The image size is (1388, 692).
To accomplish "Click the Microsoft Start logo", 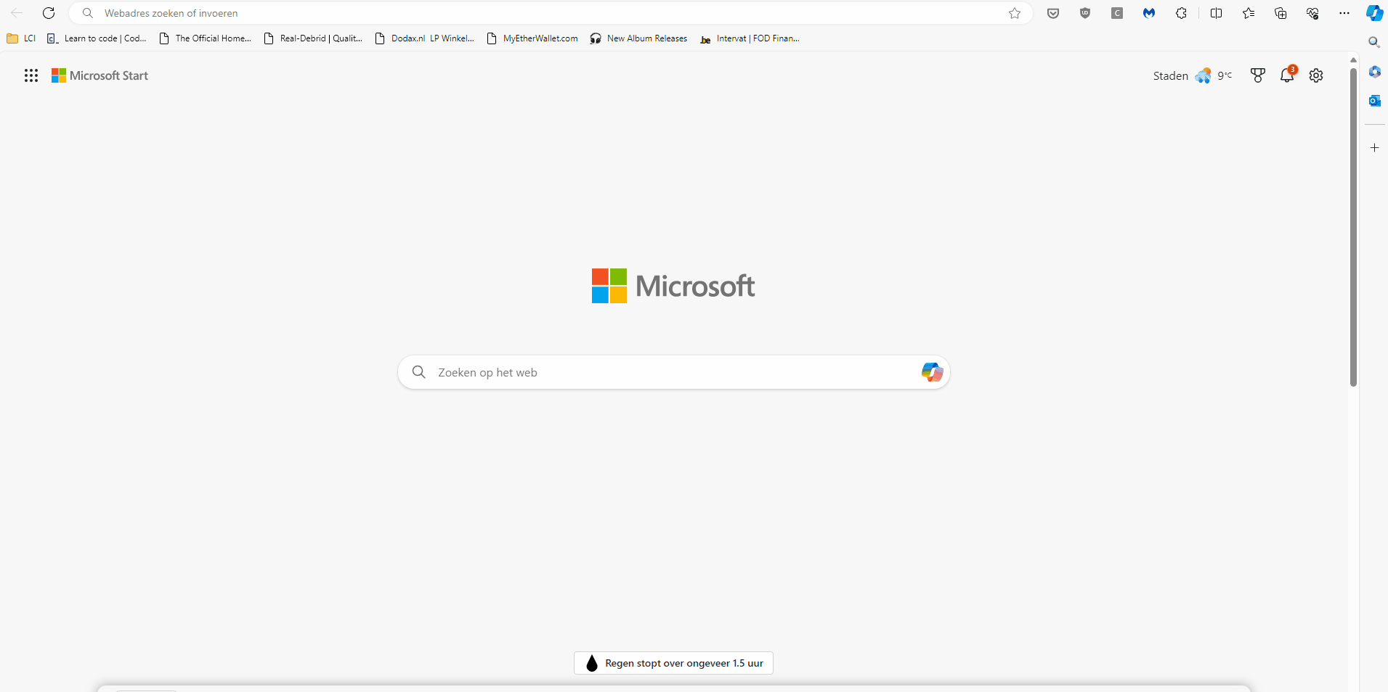I will click(100, 75).
